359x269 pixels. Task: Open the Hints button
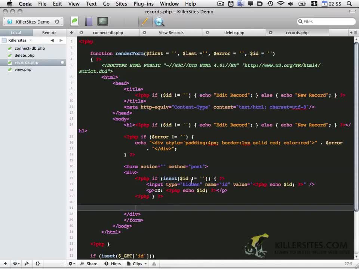[x=113, y=264]
